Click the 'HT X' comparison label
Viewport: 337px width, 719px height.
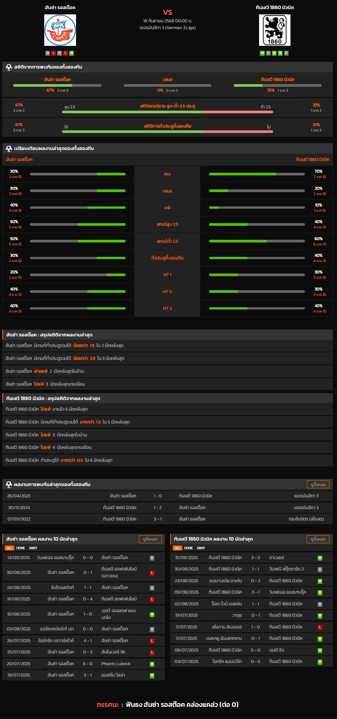click(167, 292)
